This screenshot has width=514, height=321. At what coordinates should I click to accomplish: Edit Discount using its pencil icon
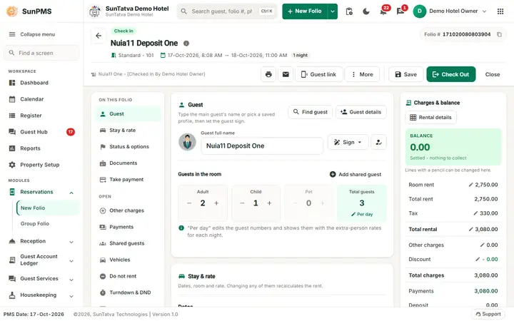click(478, 259)
